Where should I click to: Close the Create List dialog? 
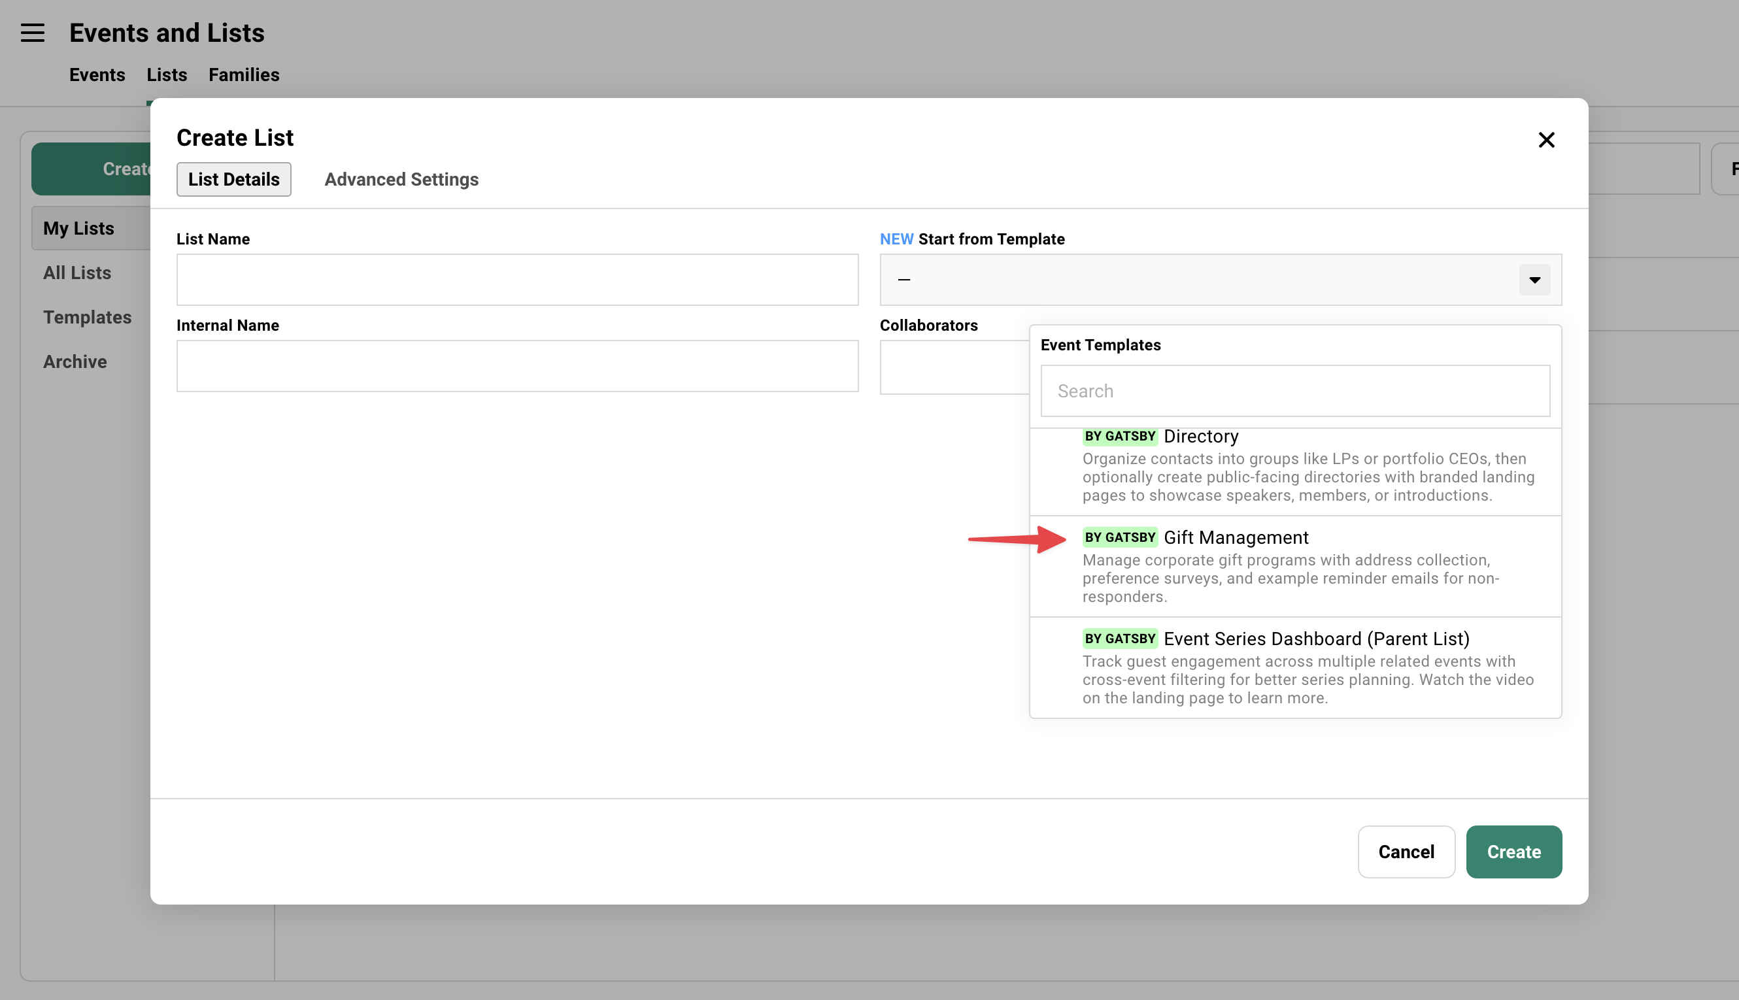[1546, 139]
